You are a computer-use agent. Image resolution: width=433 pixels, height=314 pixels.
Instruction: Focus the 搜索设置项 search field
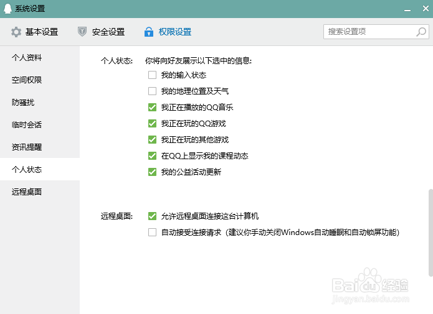pyautogui.click(x=370, y=32)
